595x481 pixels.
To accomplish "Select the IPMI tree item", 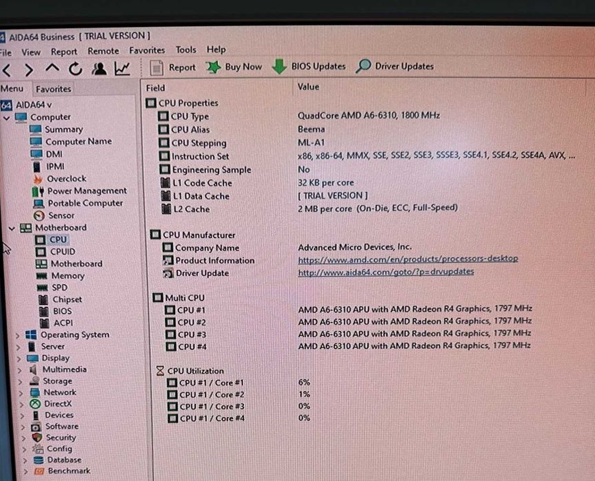I will point(48,167).
